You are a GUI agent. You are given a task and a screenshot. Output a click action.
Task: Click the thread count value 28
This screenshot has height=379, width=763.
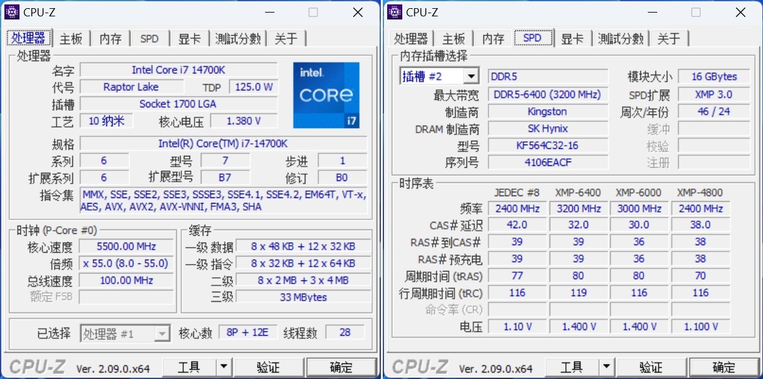point(345,332)
